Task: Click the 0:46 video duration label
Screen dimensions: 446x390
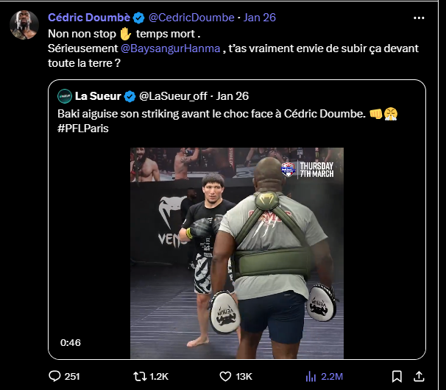Action: [x=71, y=342]
